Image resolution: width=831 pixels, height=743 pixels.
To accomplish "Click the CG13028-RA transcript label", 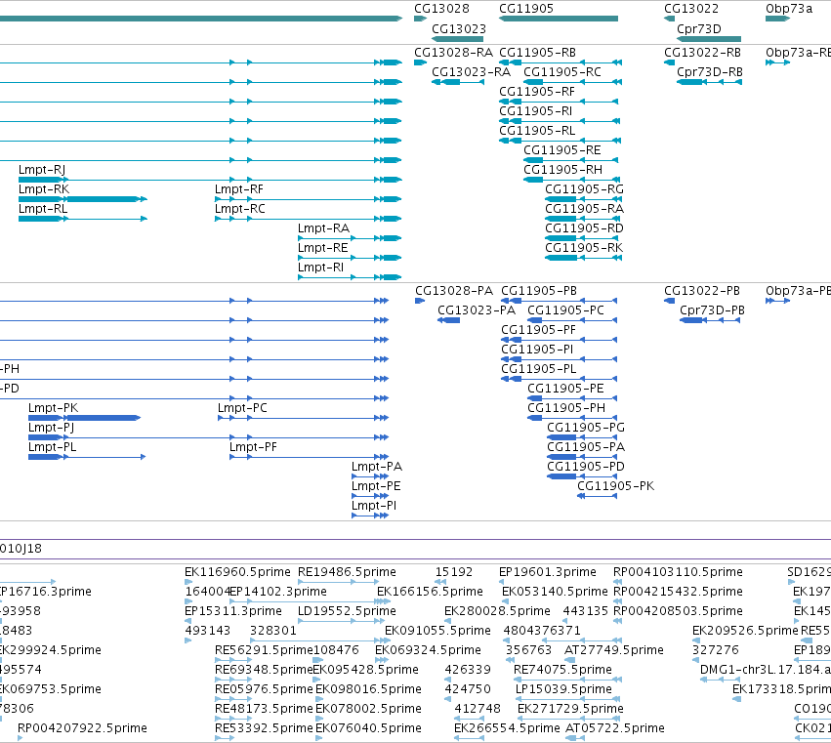I will [x=454, y=53].
